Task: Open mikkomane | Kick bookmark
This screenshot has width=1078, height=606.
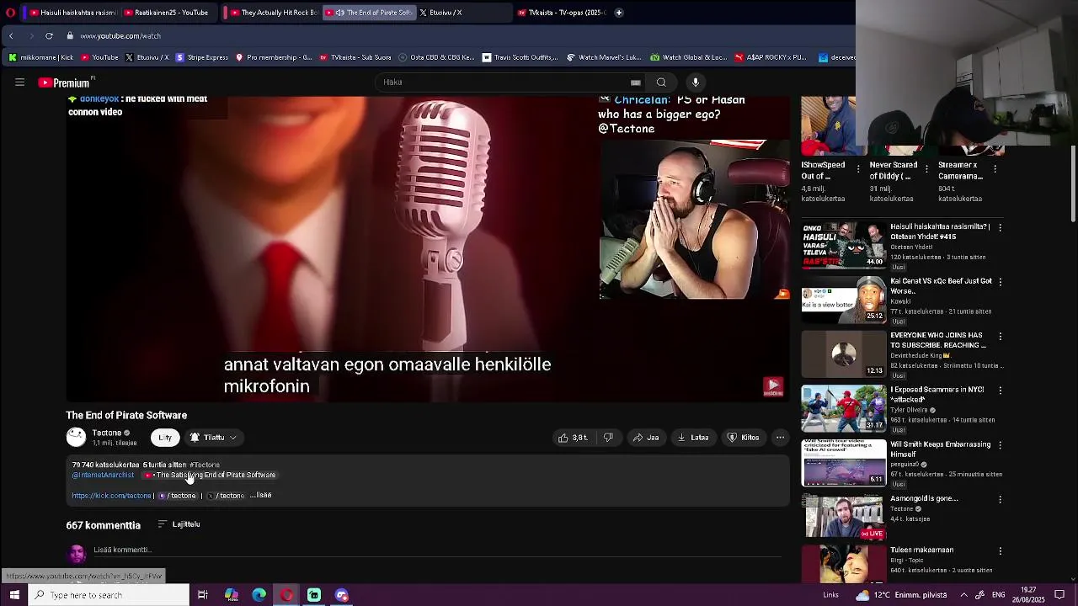Action: click(x=41, y=57)
